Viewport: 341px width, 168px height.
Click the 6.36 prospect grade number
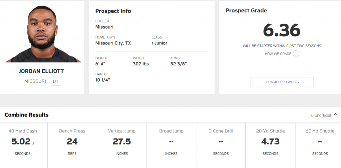click(282, 30)
